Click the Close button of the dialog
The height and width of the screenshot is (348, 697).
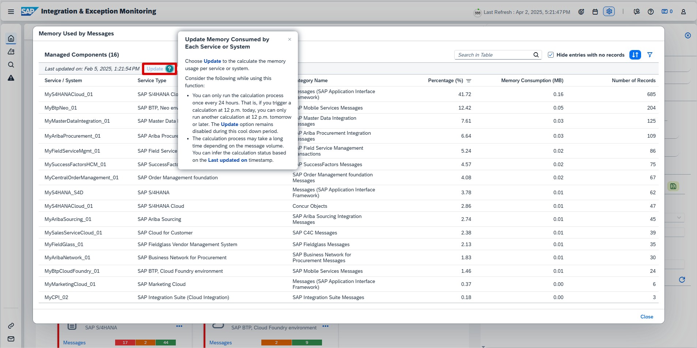(x=647, y=317)
